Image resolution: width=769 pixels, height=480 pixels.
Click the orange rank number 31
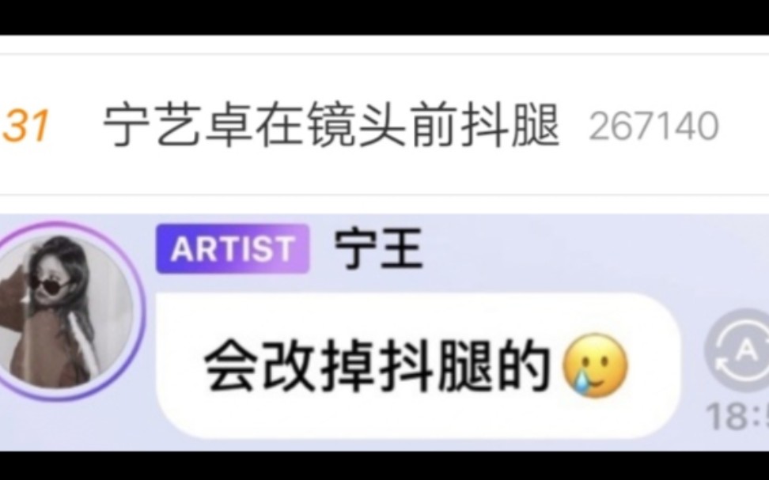click(25, 126)
